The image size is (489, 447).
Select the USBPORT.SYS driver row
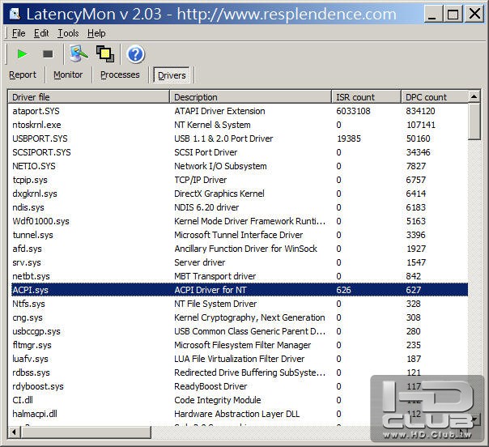point(240,138)
